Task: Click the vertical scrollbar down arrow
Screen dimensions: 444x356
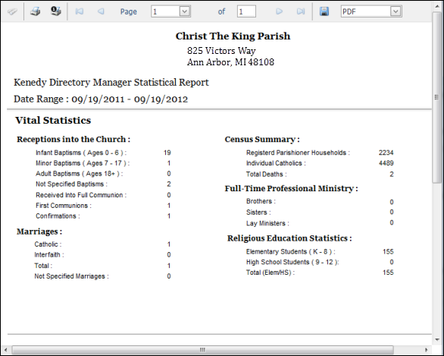Action: click(437, 339)
